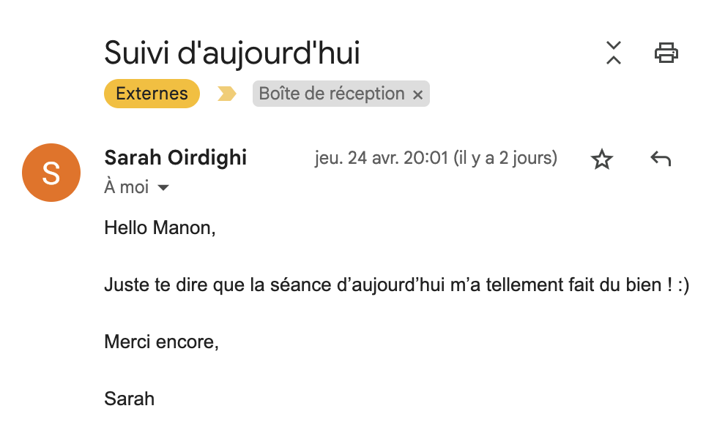
Task: Open the orange S sender avatar
Action: (x=51, y=173)
